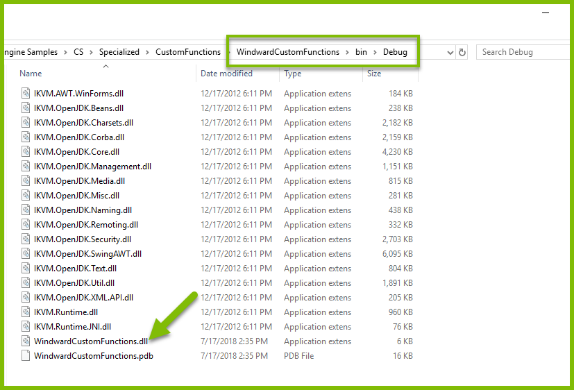Click the 4,230 KB size value
The image size is (574, 390).
coord(398,152)
